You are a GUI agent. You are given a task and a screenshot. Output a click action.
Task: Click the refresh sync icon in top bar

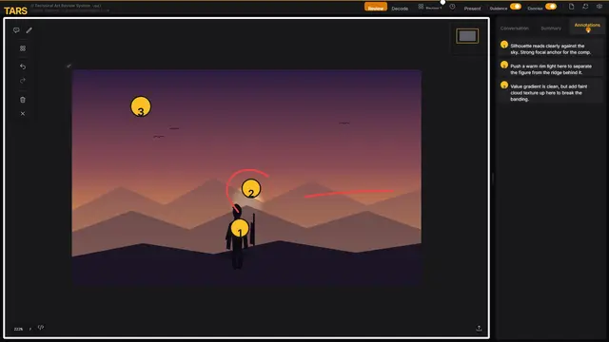point(585,7)
